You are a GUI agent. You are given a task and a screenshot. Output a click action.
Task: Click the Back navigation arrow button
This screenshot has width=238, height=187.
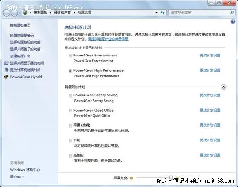[x=7, y=13]
